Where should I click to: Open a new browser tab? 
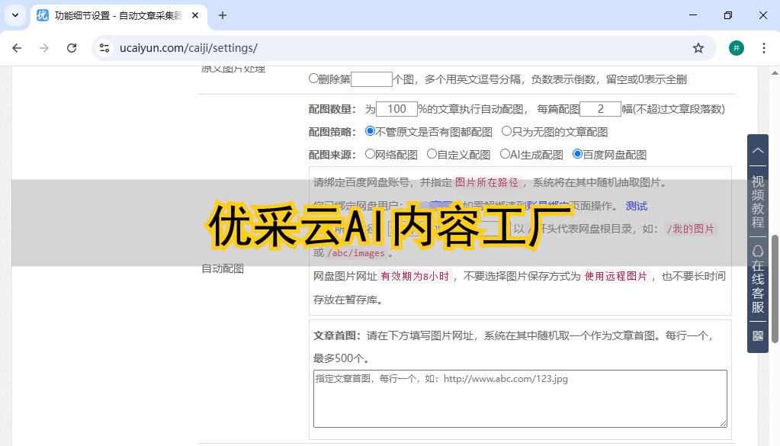coord(223,15)
